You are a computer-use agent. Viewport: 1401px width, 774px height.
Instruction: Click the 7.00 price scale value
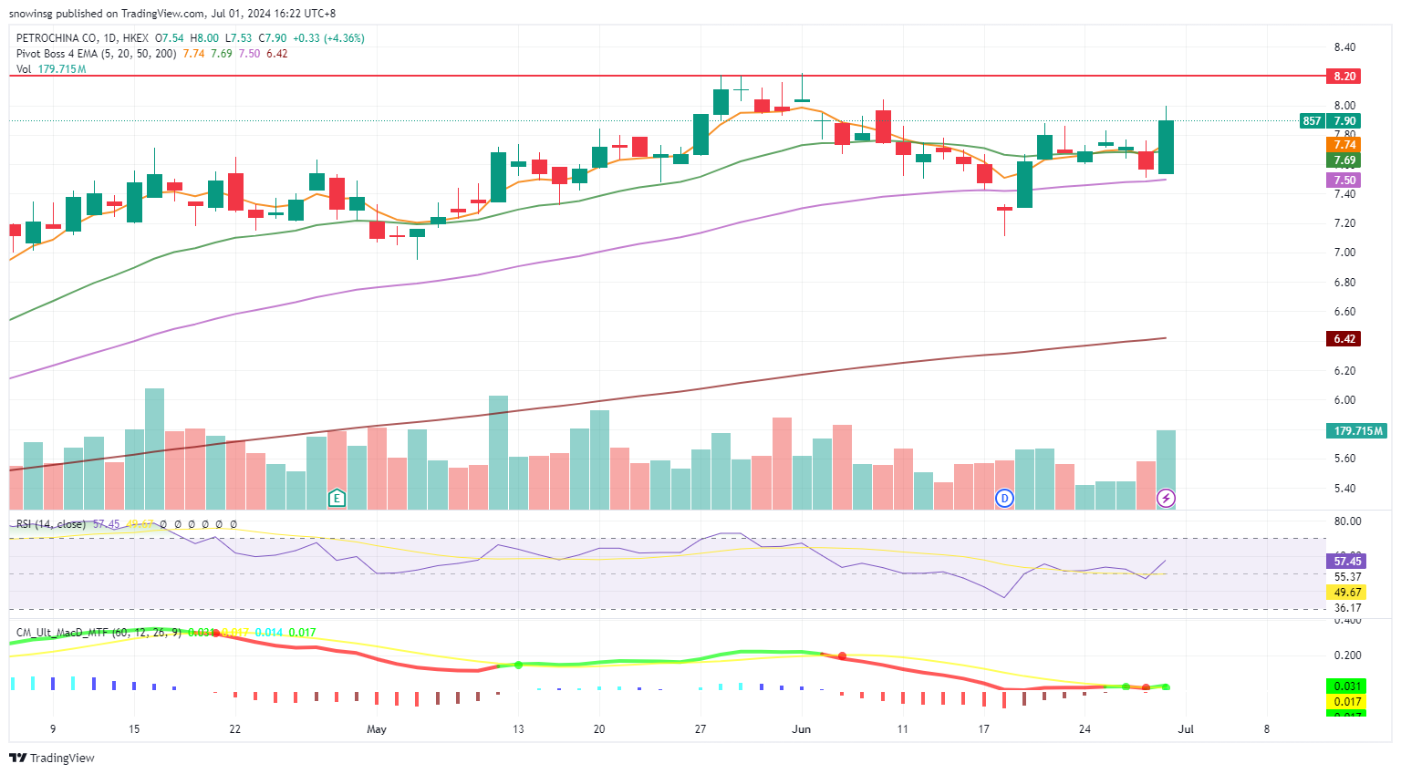(1344, 253)
